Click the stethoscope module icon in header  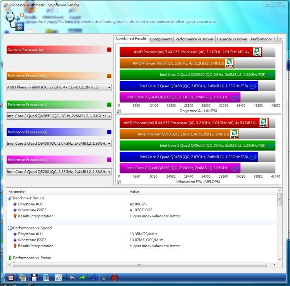click(x=15, y=21)
